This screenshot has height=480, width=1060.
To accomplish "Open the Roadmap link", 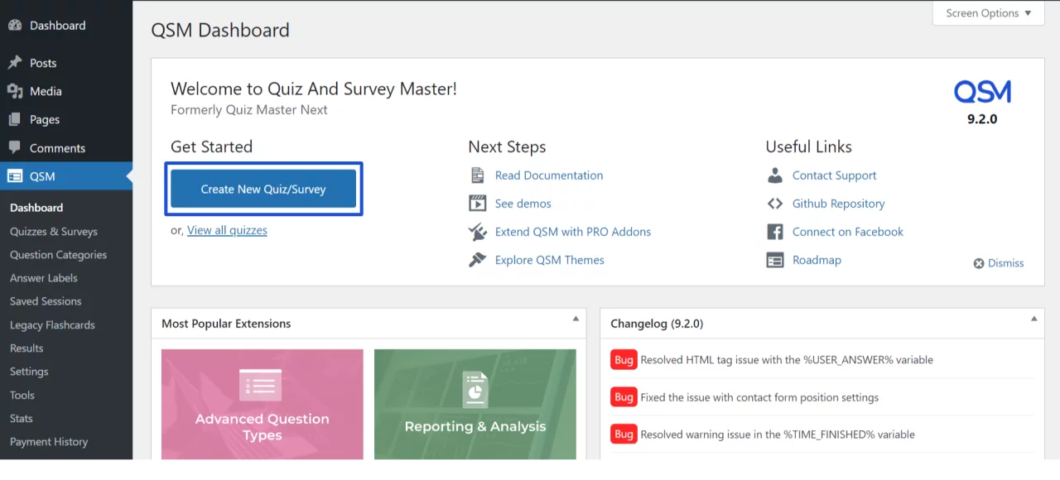I will 817,260.
